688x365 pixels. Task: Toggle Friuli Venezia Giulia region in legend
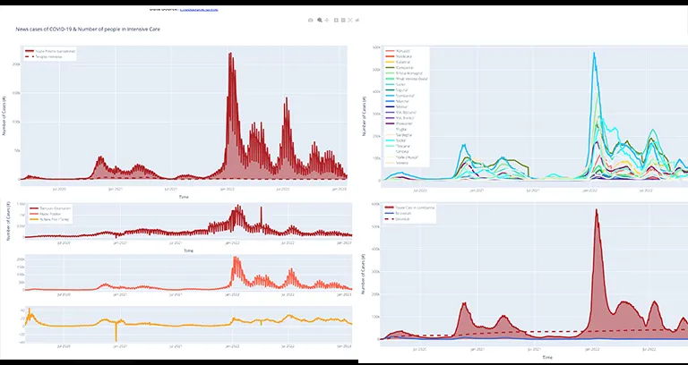pos(406,79)
